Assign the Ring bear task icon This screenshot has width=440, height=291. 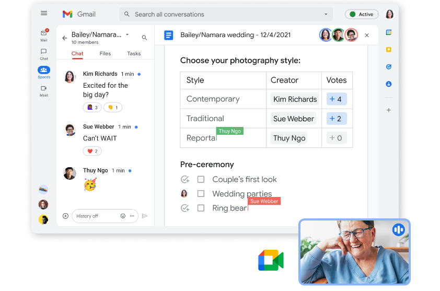click(185, 208)
